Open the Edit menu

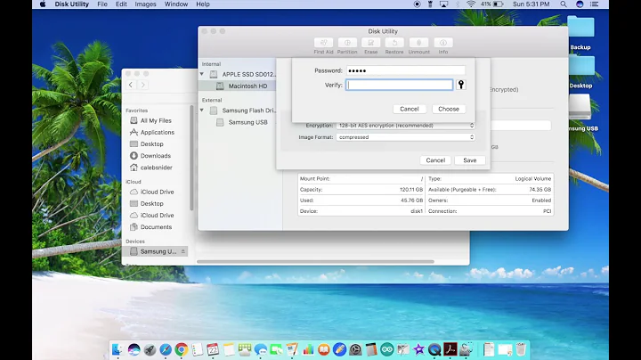[x=121, y=4]
